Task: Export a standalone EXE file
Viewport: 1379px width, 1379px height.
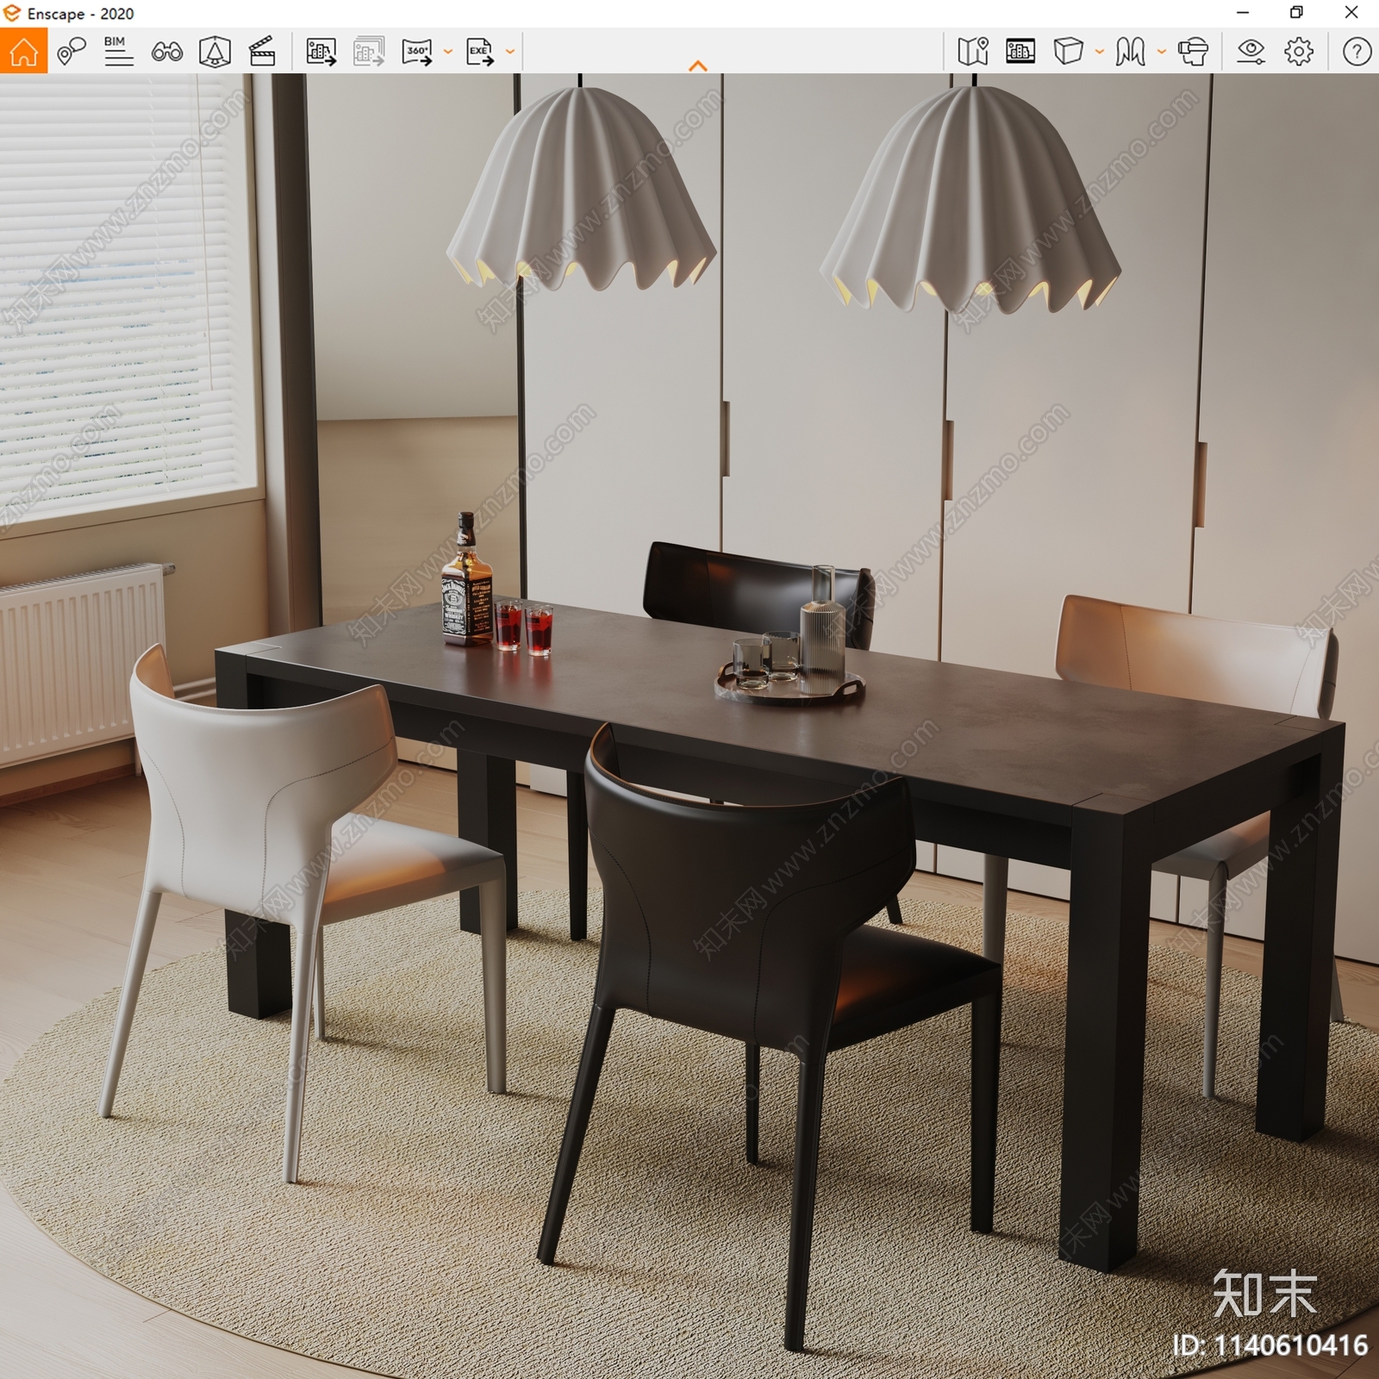Action: 480,52
